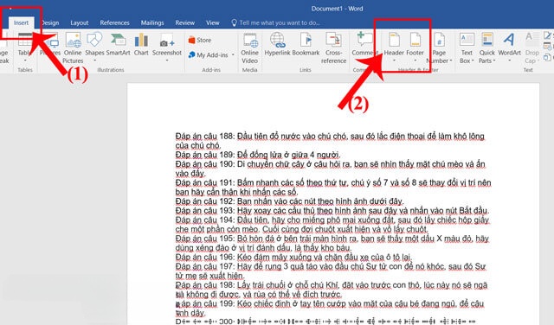
Task: Insert a table with the Table icon
Action: pos(25,46)
